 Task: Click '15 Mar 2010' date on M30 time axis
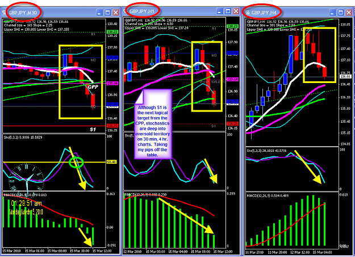point(12,251)
